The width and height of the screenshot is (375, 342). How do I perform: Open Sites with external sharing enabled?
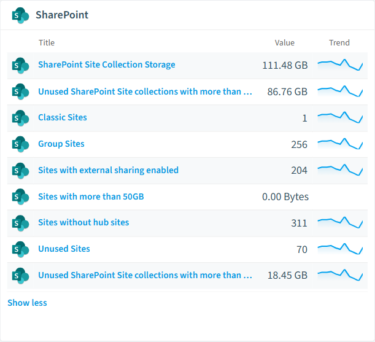click(x=109, y=170)
